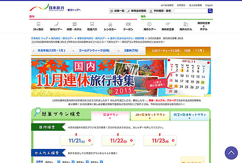Select the 航空+宿泊セットプラン search tab

190,116
